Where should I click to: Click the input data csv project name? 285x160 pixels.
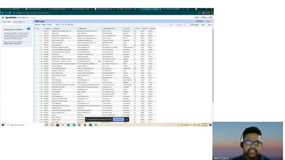pos(23,18)
